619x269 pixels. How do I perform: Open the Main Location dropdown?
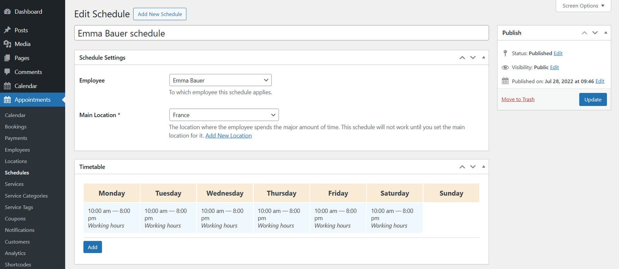pyautogui.click(x=224, y=115)
